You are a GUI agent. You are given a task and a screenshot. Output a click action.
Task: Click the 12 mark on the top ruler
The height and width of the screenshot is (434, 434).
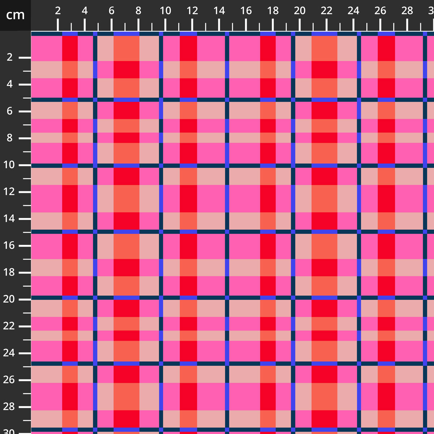(192, 11)
